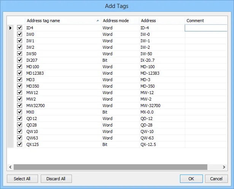Uncheck the QX125 tag checkbox
This screenshot has height=189, width=234.
point(19,144)
